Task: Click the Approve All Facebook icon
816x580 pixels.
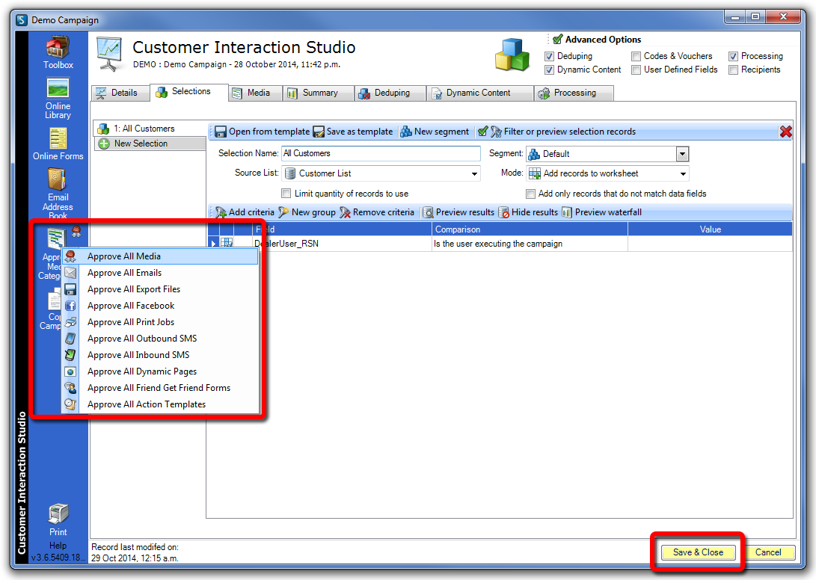Action: tap(70, 306)
